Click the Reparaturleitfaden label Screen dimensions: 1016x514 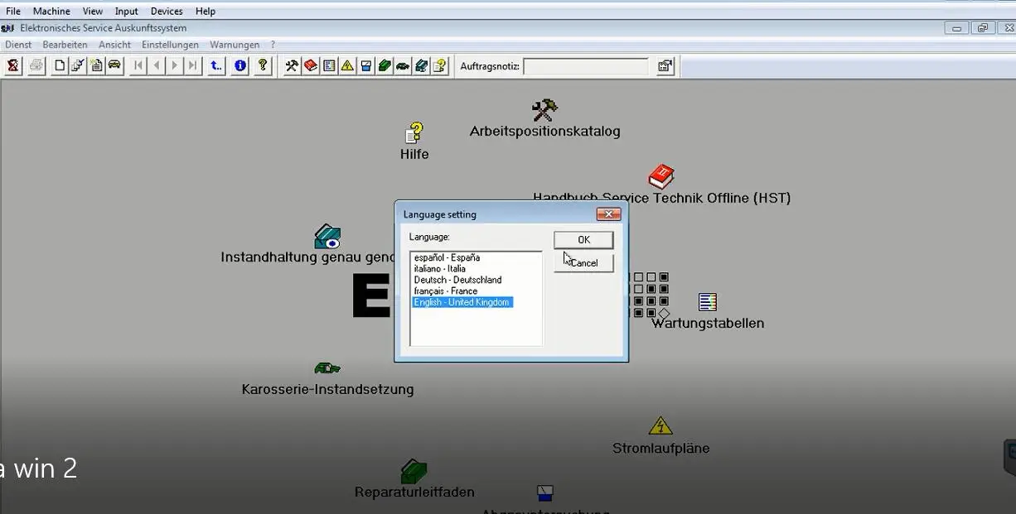(414, 492)
